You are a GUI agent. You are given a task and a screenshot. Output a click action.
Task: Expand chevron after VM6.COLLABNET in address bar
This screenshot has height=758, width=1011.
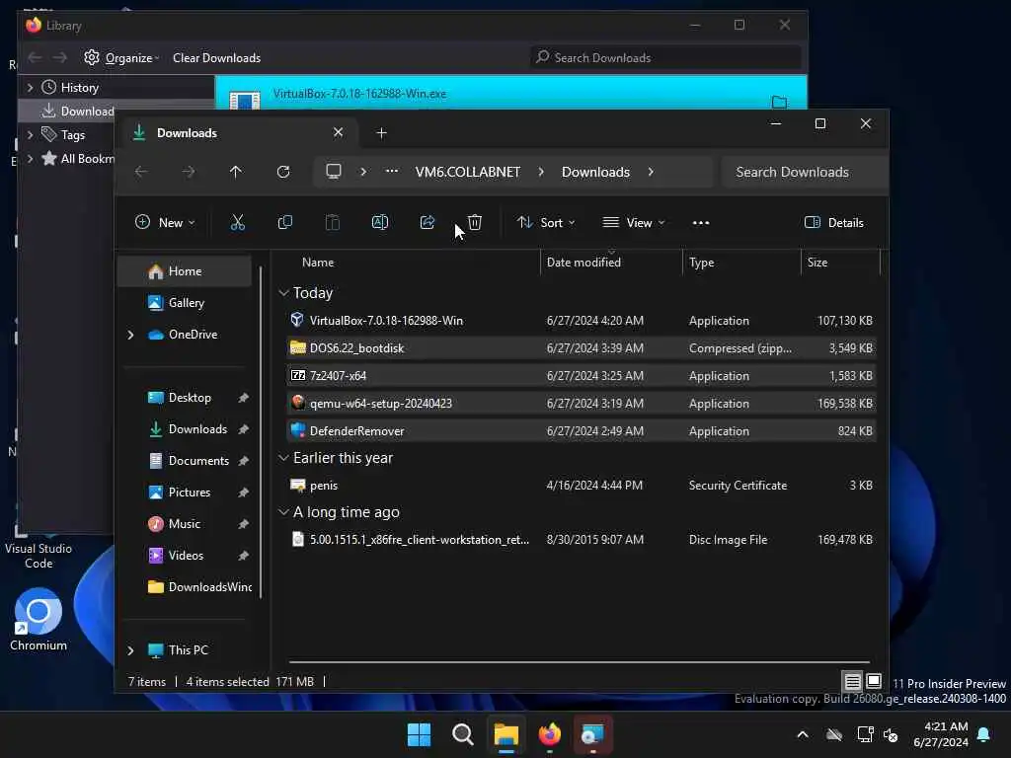point(541,172)
